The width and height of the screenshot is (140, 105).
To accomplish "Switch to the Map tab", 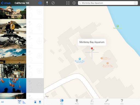I will pos(62,102).
